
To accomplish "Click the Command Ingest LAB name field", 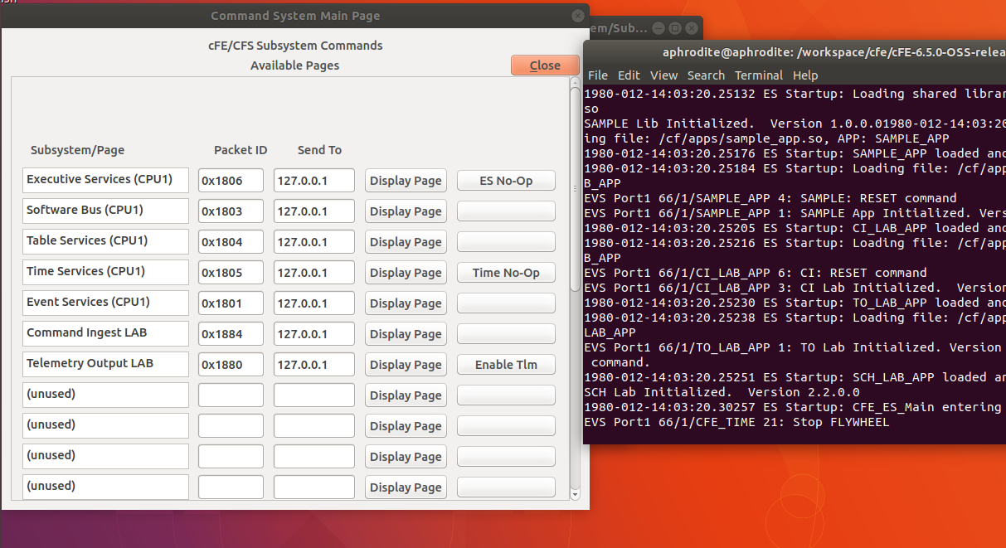I will click(x=105, y=333).
